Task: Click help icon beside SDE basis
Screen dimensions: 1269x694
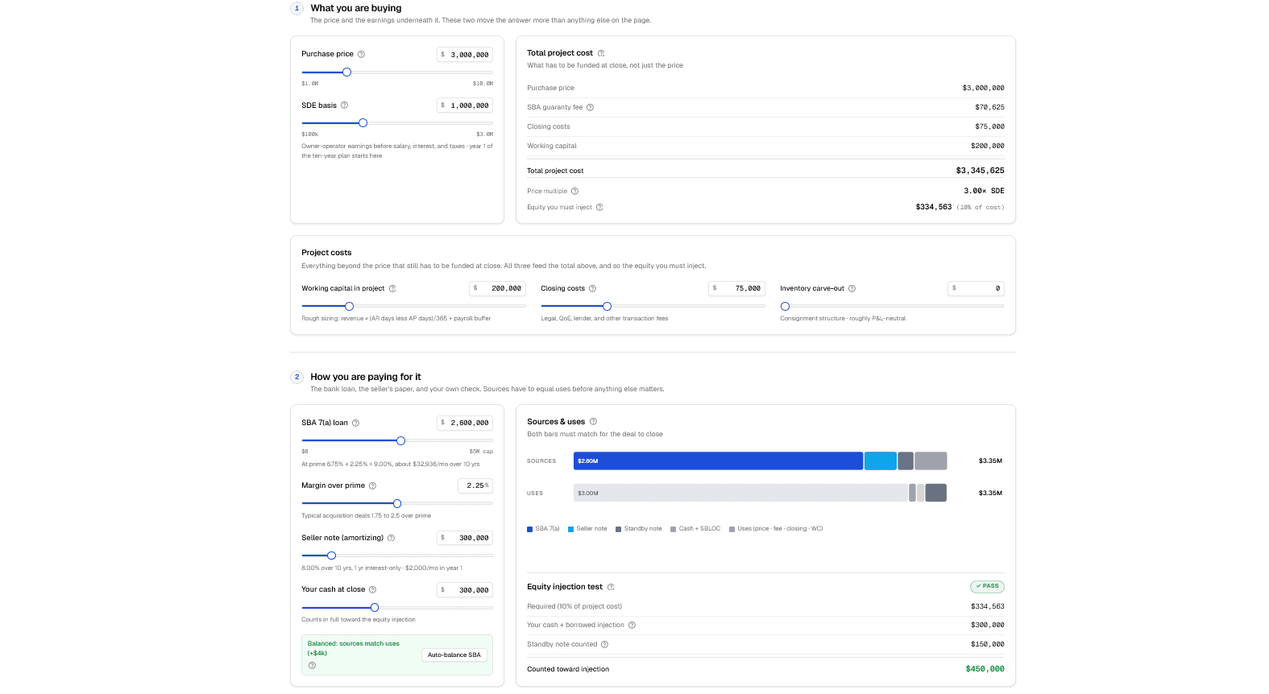Action: [344, 105]
